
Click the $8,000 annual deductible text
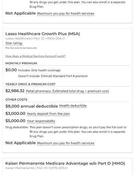coord(32,106)
